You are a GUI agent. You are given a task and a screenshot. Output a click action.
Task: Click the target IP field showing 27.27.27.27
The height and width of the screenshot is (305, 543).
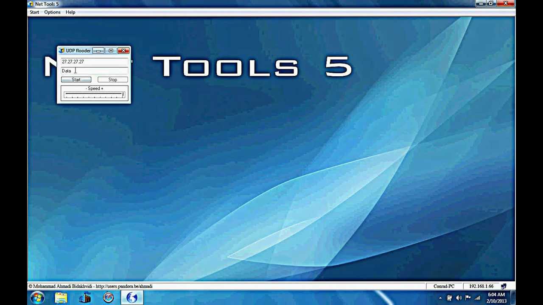(94, 62)
